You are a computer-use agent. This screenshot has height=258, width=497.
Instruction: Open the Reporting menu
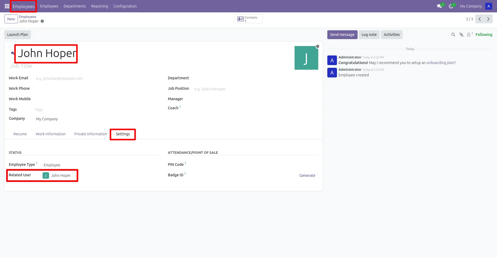pyautogui.click(x=99, y=6)
